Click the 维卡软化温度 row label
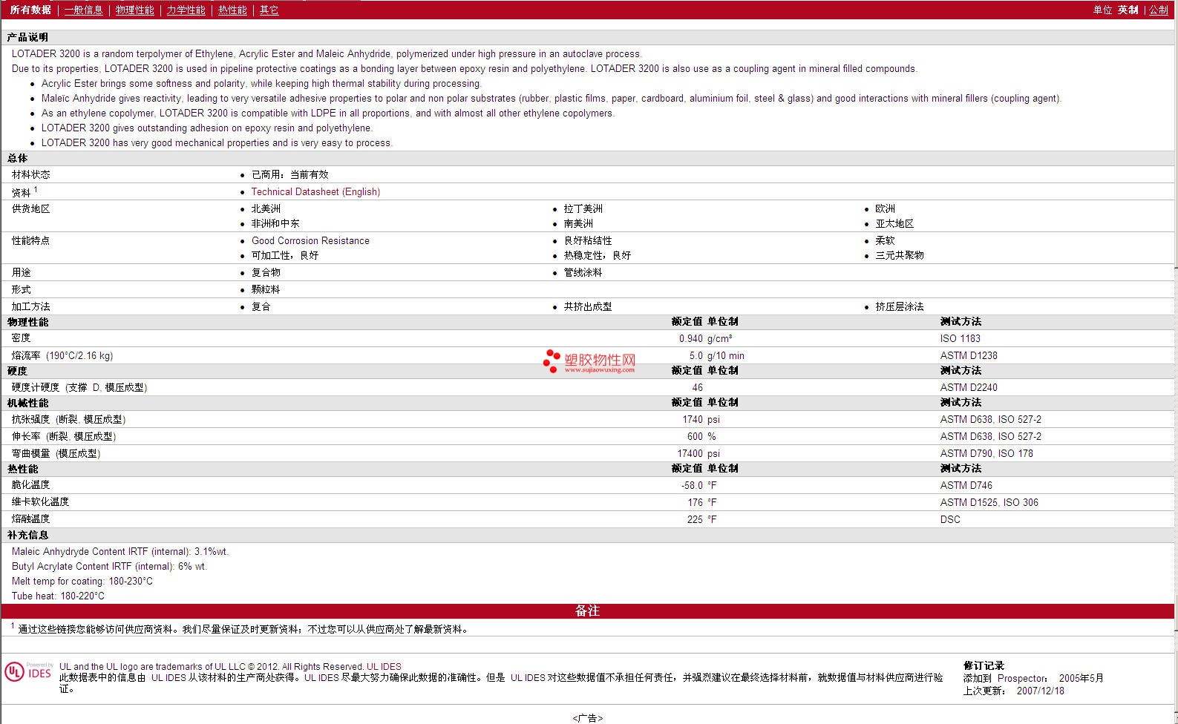Screen dimensions: 1178x724 click(40, 503)
